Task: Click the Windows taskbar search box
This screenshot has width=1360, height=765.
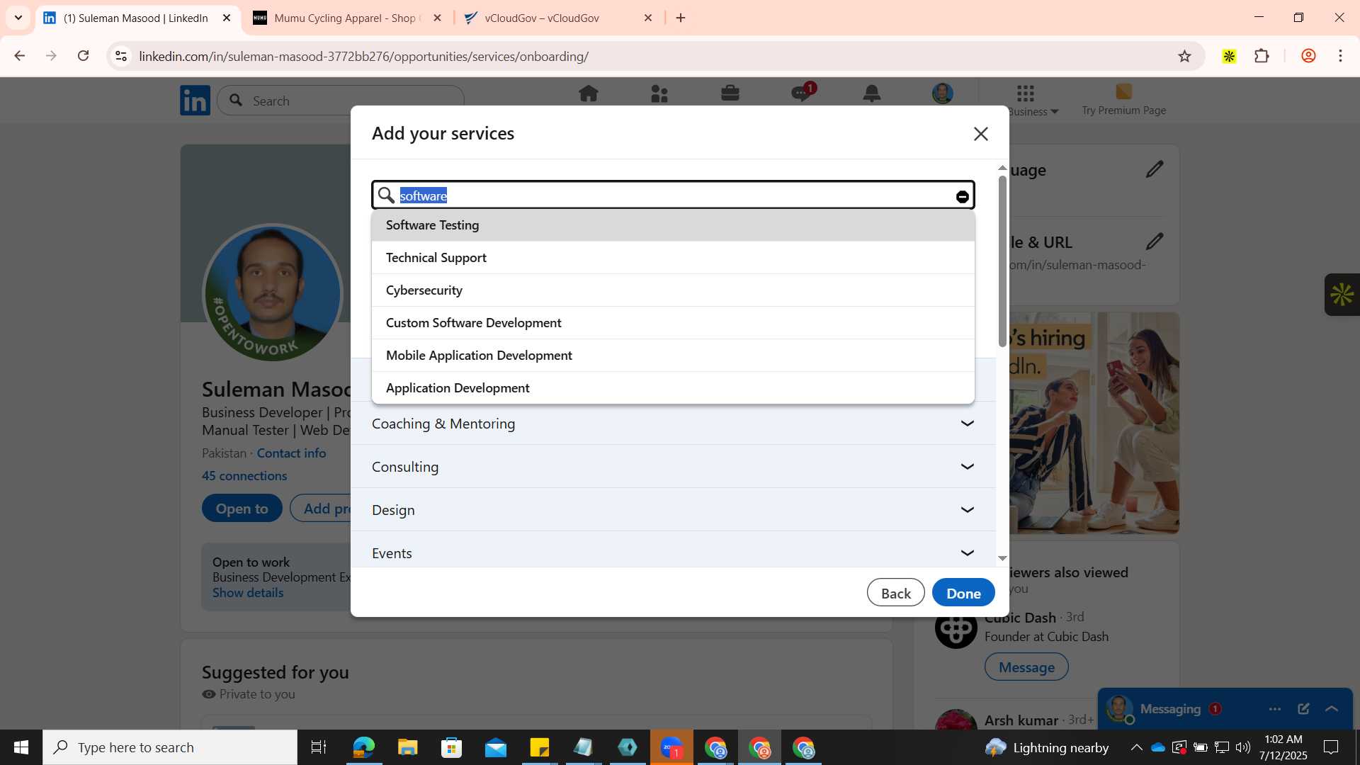Action: click(170, 747)
